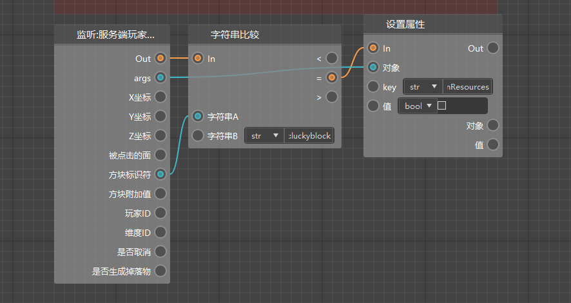The width and height of the screenshot is (571, 303).
Task: Click the Out port on the listener node
Action: point(160,58)
